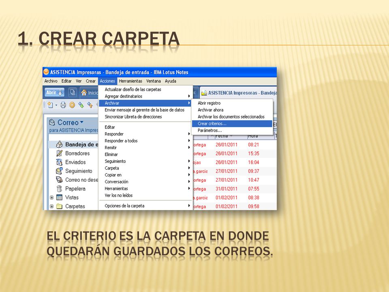Click the Seguimiento flag icon
Viewport: 389px width, 292px height.
coord(59,171)
